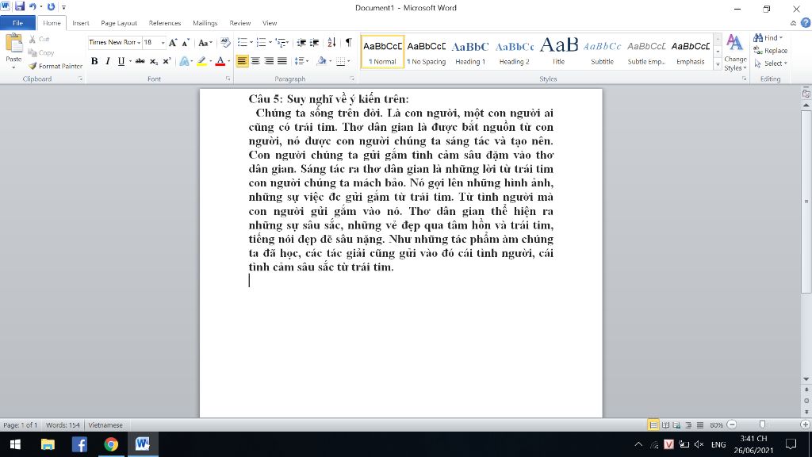
Task: Switch to the Page Layout tab
Action: pos(119,23)
